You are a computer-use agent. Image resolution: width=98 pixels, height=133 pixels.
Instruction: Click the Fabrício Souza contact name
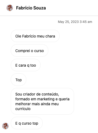click(31, 8)
